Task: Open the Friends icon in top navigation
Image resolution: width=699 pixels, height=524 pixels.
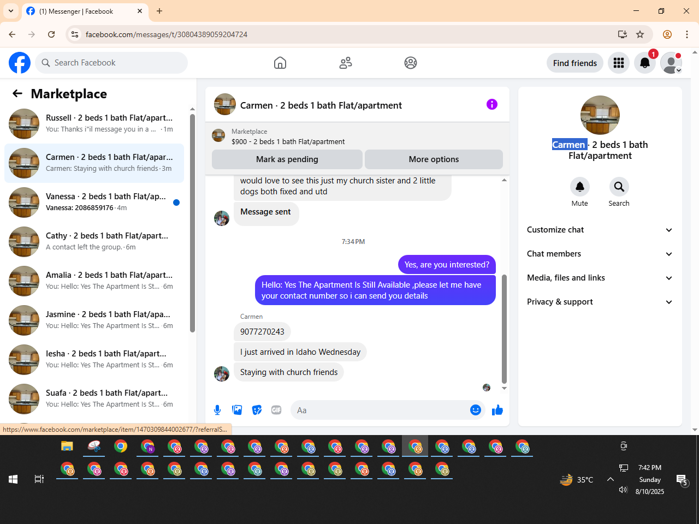Action: tap(346, 63)
